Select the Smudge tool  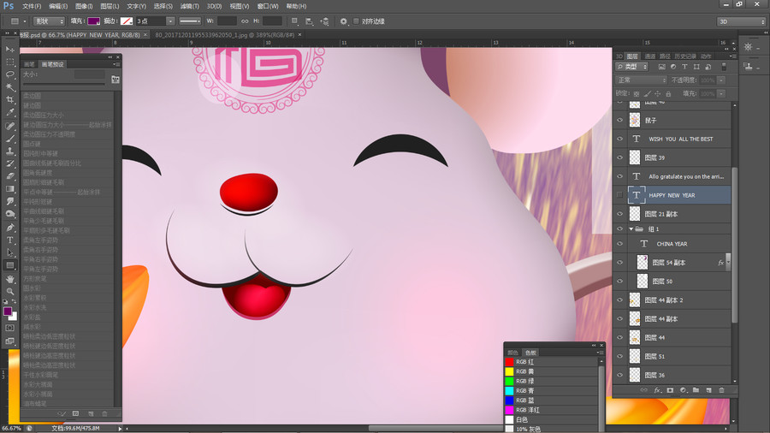tap(9, 202)
